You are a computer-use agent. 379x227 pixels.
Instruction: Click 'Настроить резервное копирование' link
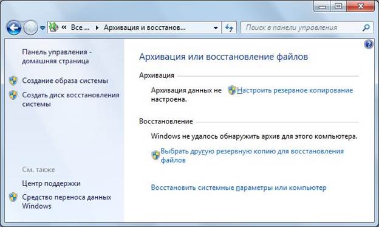pyautogui.click(x=295, y=90)
